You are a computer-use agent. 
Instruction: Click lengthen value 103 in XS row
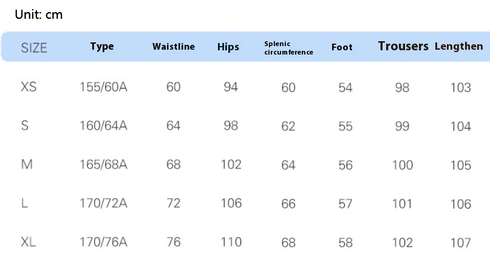[x=461, y=88]
